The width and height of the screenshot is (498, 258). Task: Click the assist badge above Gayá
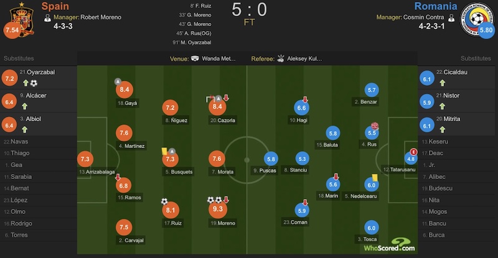(x=118, y=81)
